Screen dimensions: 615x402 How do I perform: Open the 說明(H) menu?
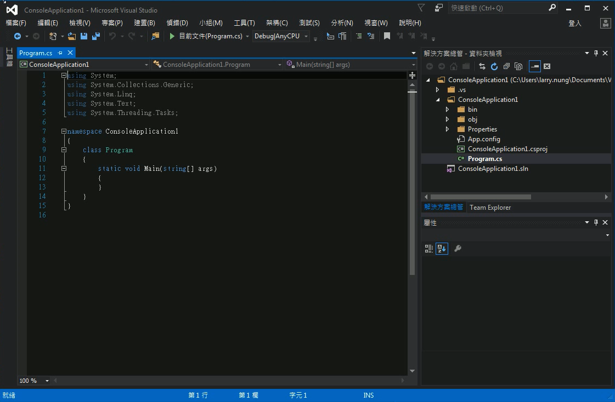[410, 22]
